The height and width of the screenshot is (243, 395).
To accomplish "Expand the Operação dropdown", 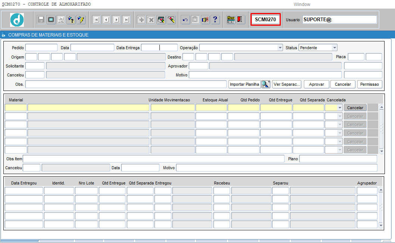I will 280,48.
